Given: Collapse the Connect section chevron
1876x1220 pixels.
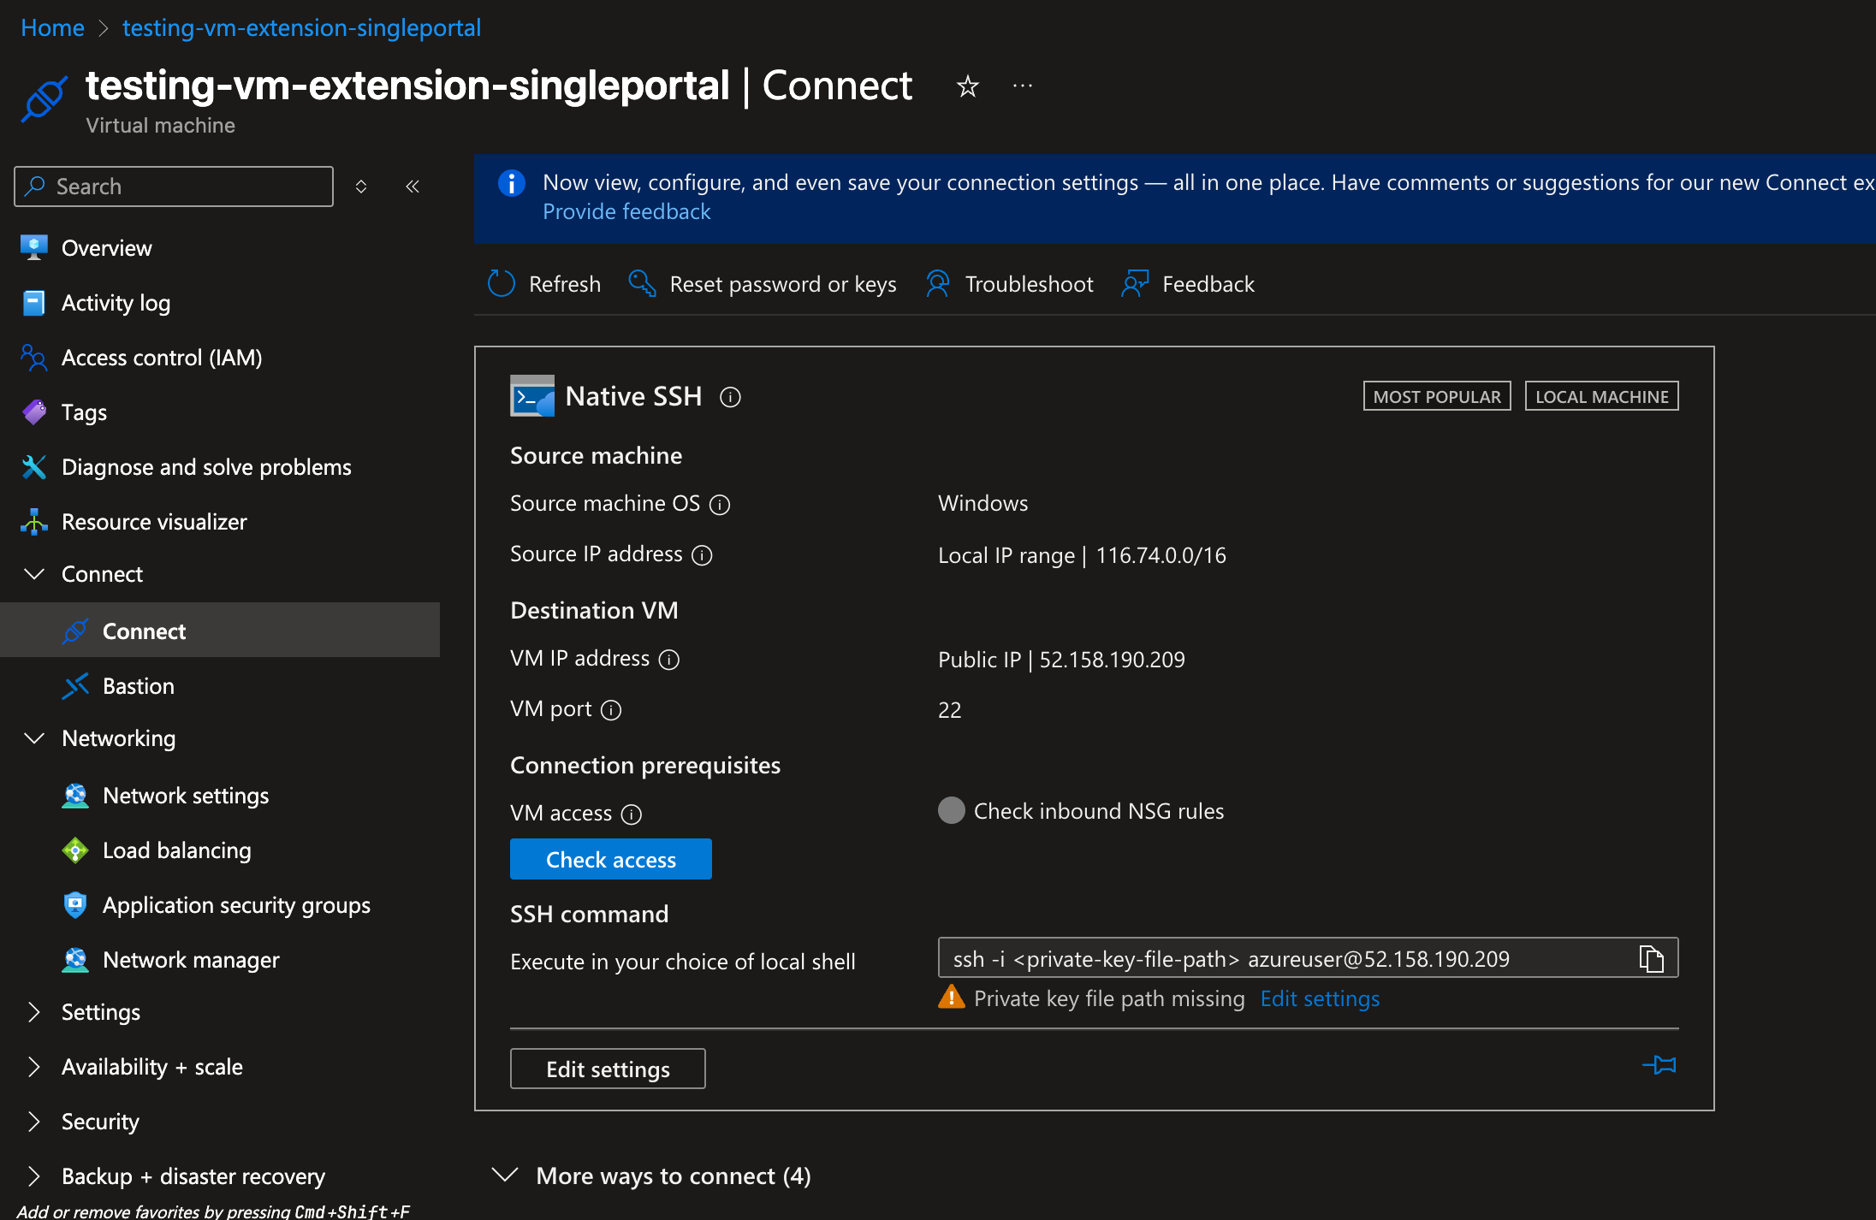Looking at the screenshot, I should tap(33, 573).
